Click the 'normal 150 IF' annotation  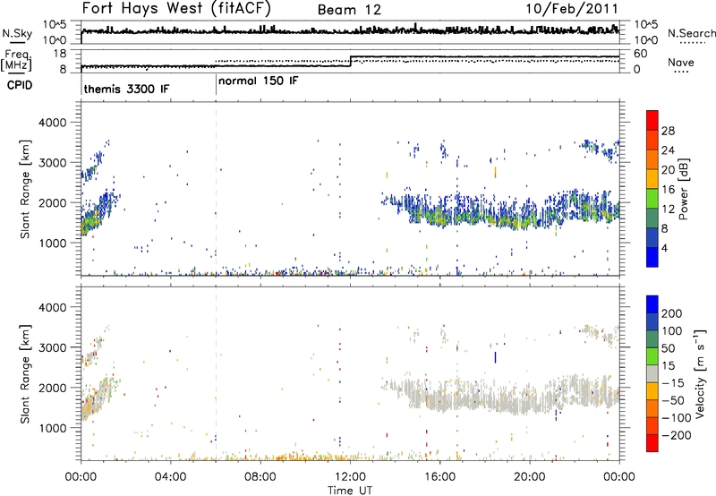point(259,81)
